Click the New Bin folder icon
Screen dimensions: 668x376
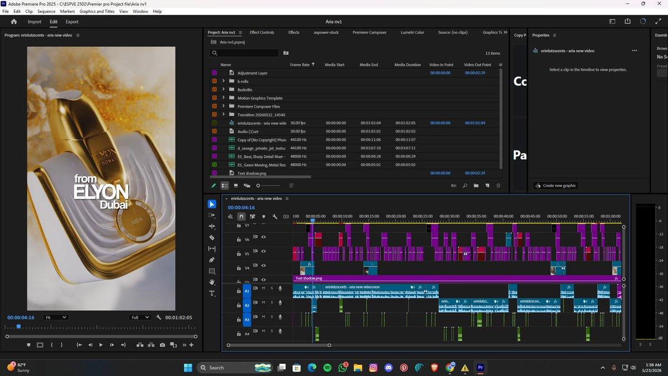pos(476,185)
